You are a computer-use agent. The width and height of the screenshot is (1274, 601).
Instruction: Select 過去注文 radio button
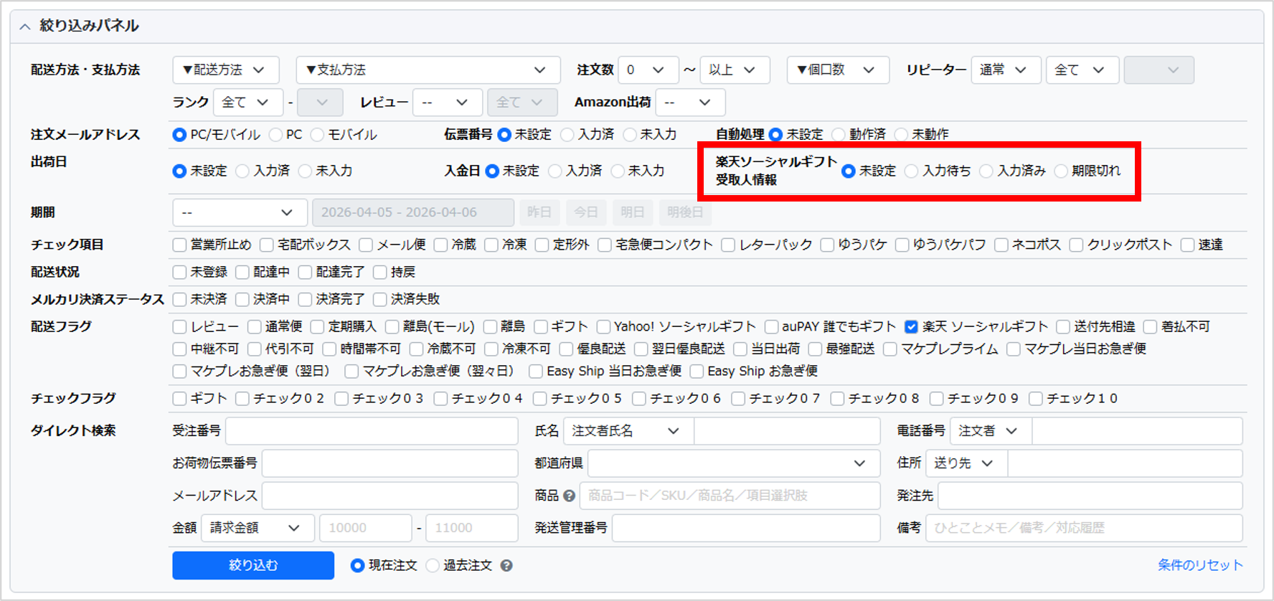pos(433,566)
